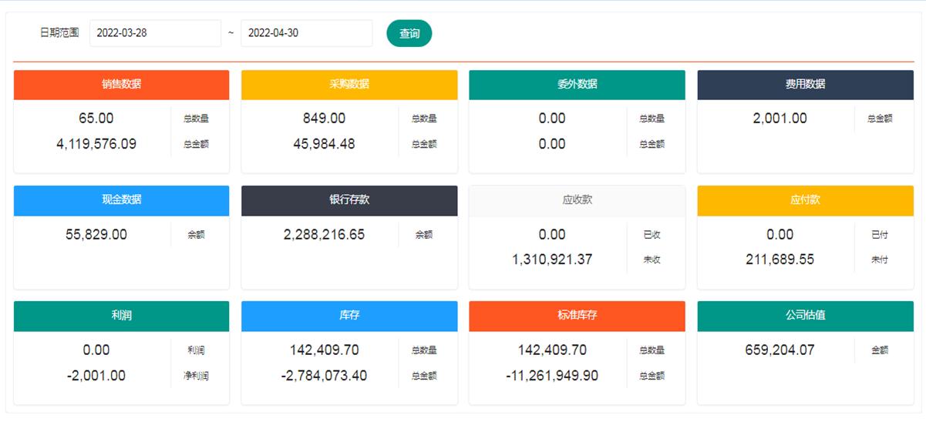Open the 采购数据 card header
This screenshot has height=435, width=926.
[349, 85]
